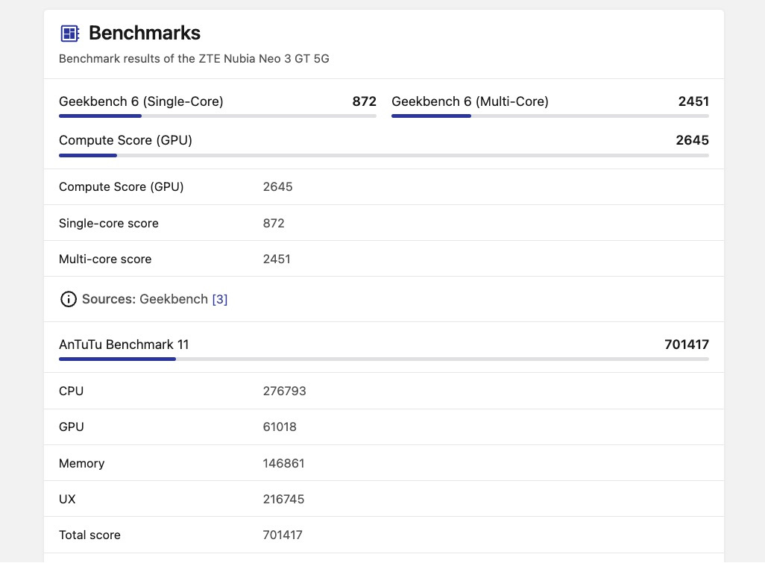Select the Geekbench 6 (Single-Core) label
The height and width of the screenshot is (563, 765).
click(x=141, y=101)
